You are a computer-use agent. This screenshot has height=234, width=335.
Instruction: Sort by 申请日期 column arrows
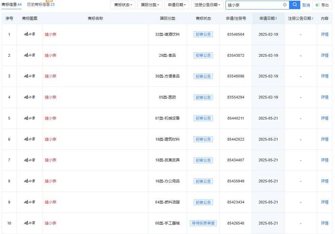(x=276, y=18)
